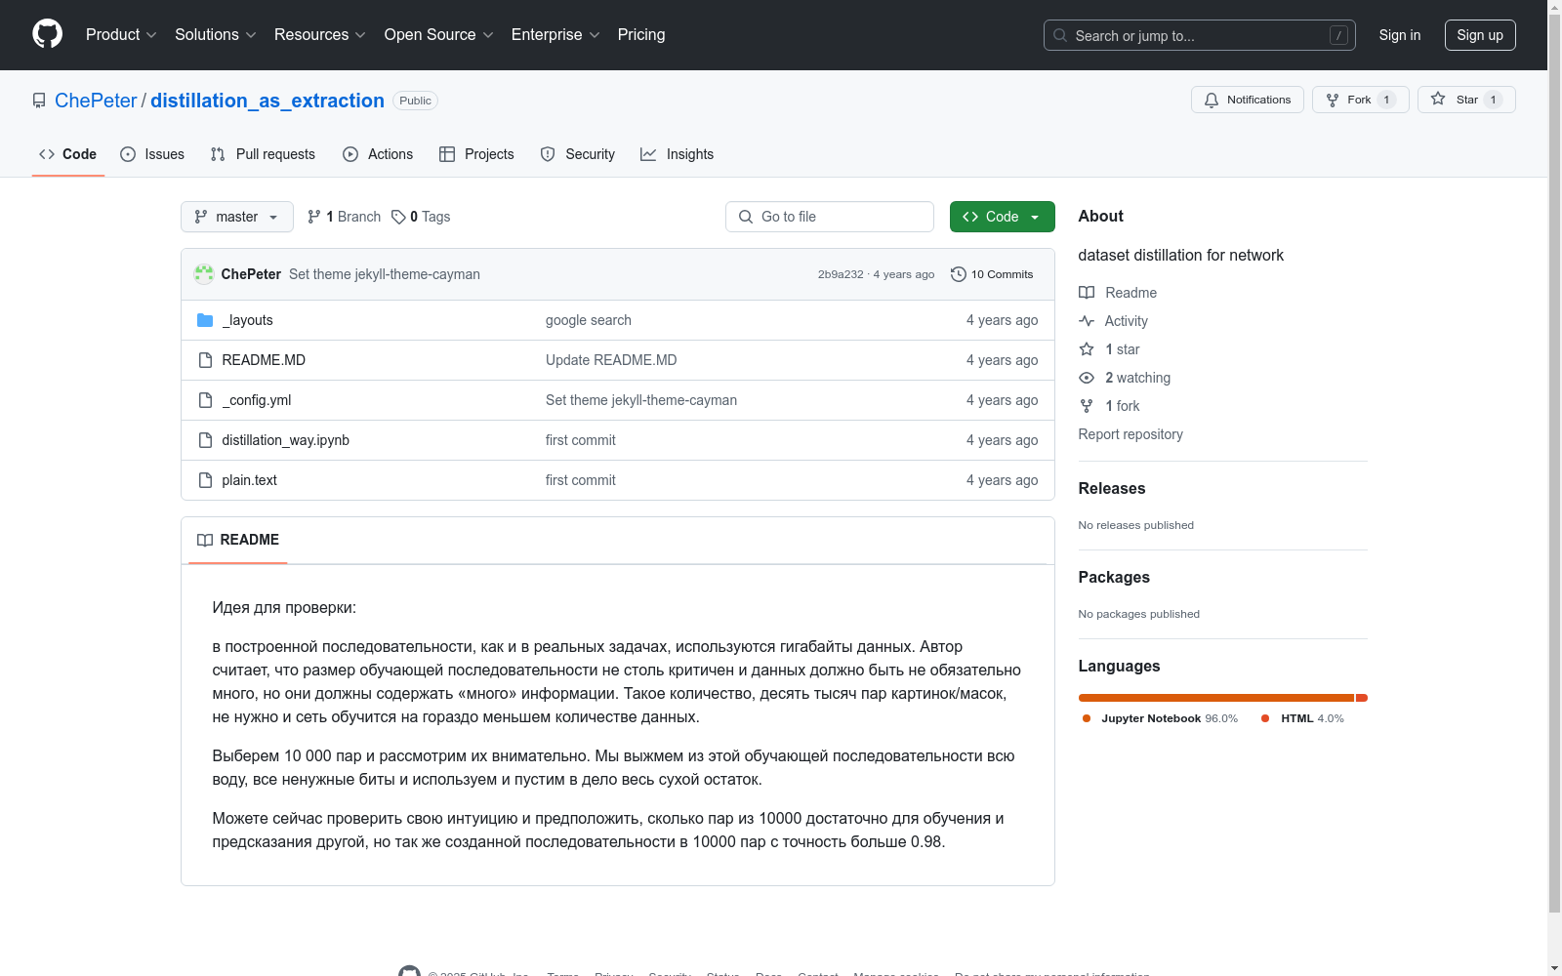1562x976 pixels.
Task: Open the plain.text file
Action: pyautogui.click(x=250, y=480)
